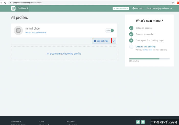The height and width of the screenshot is (125, 179).
Task: Click the Connect a calendar text
Action: 144,34
